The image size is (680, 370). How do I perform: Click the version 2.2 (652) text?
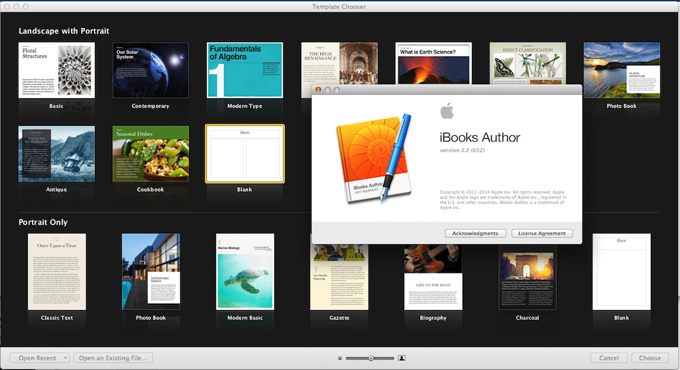[462, 150]
